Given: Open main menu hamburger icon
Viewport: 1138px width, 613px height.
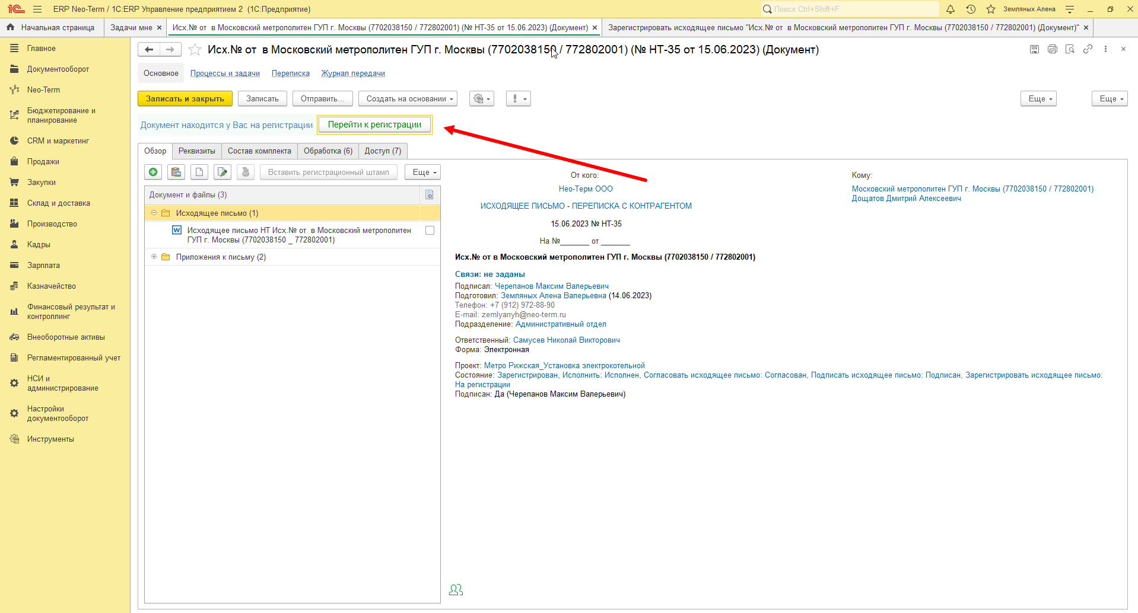Looking at the screenshot, I should pyautogui.click(x=37, y=9).
